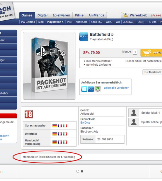Click the yellow pre-order cart button
Screen dimensions: 162x181
point(151,53)
